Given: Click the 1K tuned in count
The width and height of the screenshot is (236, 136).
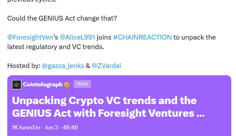Looking at the screenshot, I should tap(26, 127).
